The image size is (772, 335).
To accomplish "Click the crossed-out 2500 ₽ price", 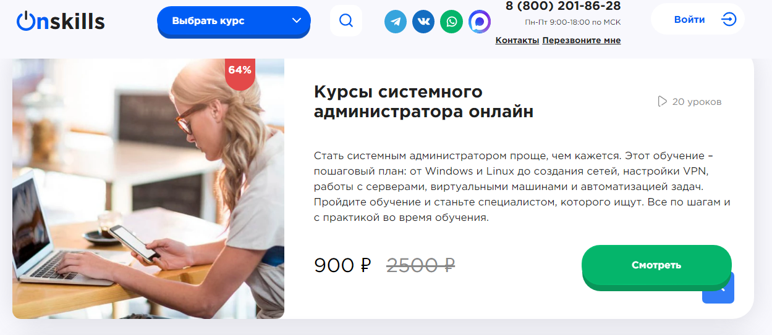I will coord(421,265).
